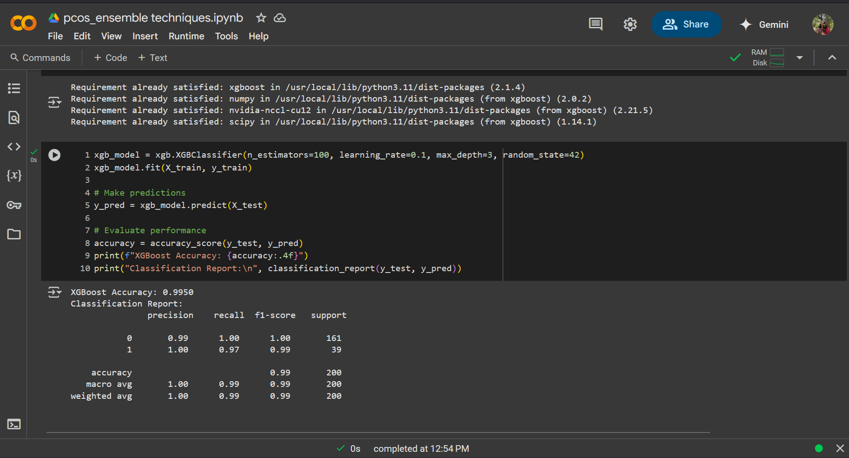The image size is (849, 458).
Task: Click green status dot at bottom
Action: tap(819, 448)
